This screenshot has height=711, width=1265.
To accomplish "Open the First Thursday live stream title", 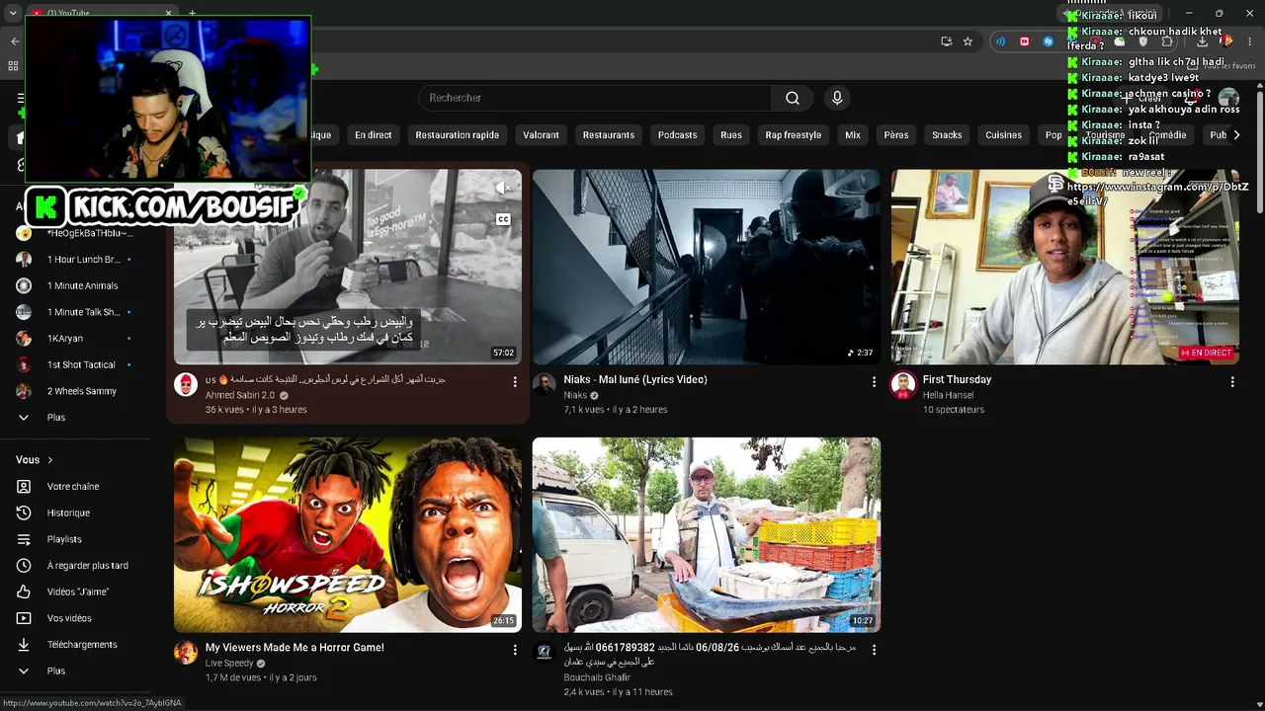I will click(957, 380).
